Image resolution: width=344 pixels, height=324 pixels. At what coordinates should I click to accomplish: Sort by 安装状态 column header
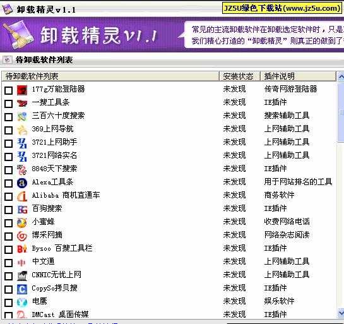pos(240,76)
